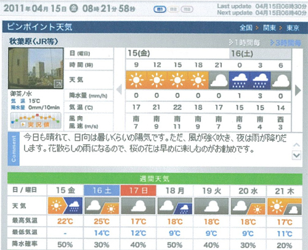The width and height of the screenshot is (308, 250).
Task: Click the cloudy icon at 6 o'clock
Action: click(281, 80)
